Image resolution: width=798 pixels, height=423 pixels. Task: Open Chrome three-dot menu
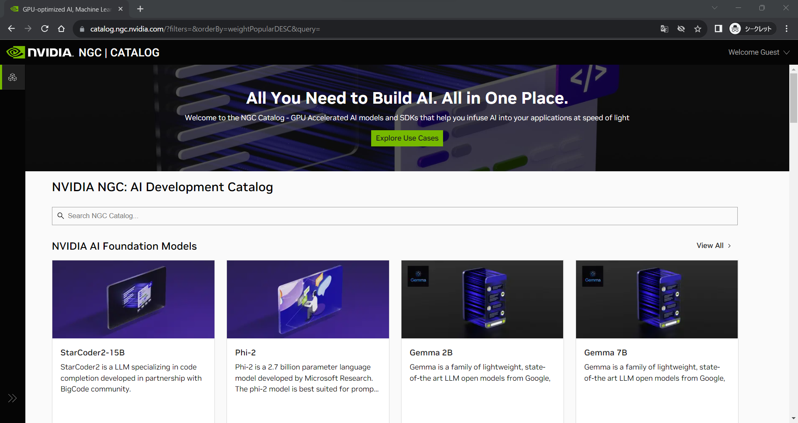[x=786, y=29]
